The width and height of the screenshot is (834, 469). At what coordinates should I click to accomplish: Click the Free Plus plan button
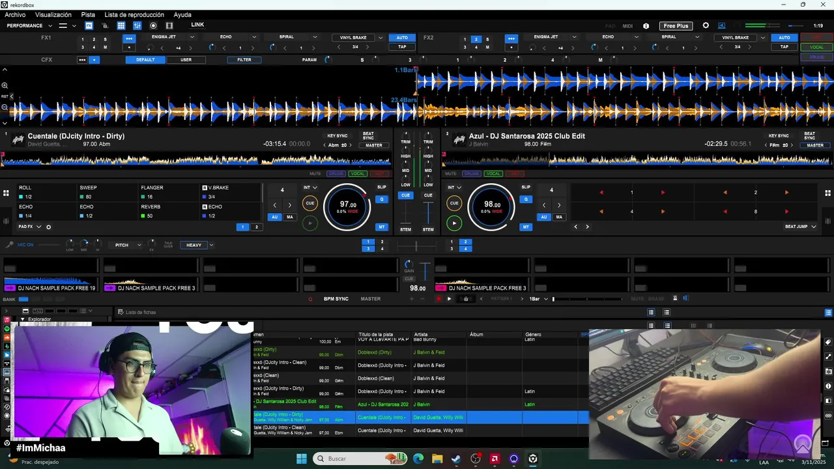coord(676,26)
